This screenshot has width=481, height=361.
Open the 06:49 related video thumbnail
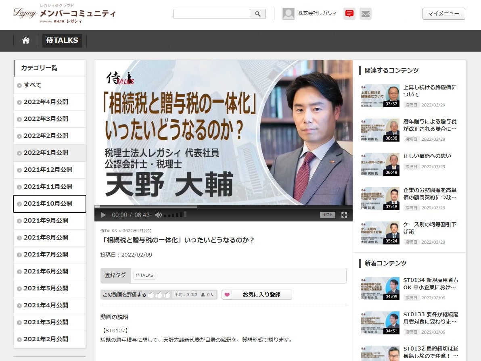coord(380,165)
